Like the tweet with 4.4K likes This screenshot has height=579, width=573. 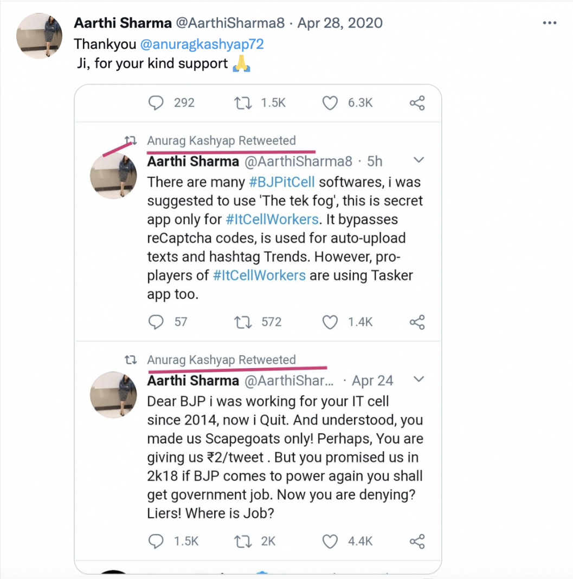tap(330, 541)
